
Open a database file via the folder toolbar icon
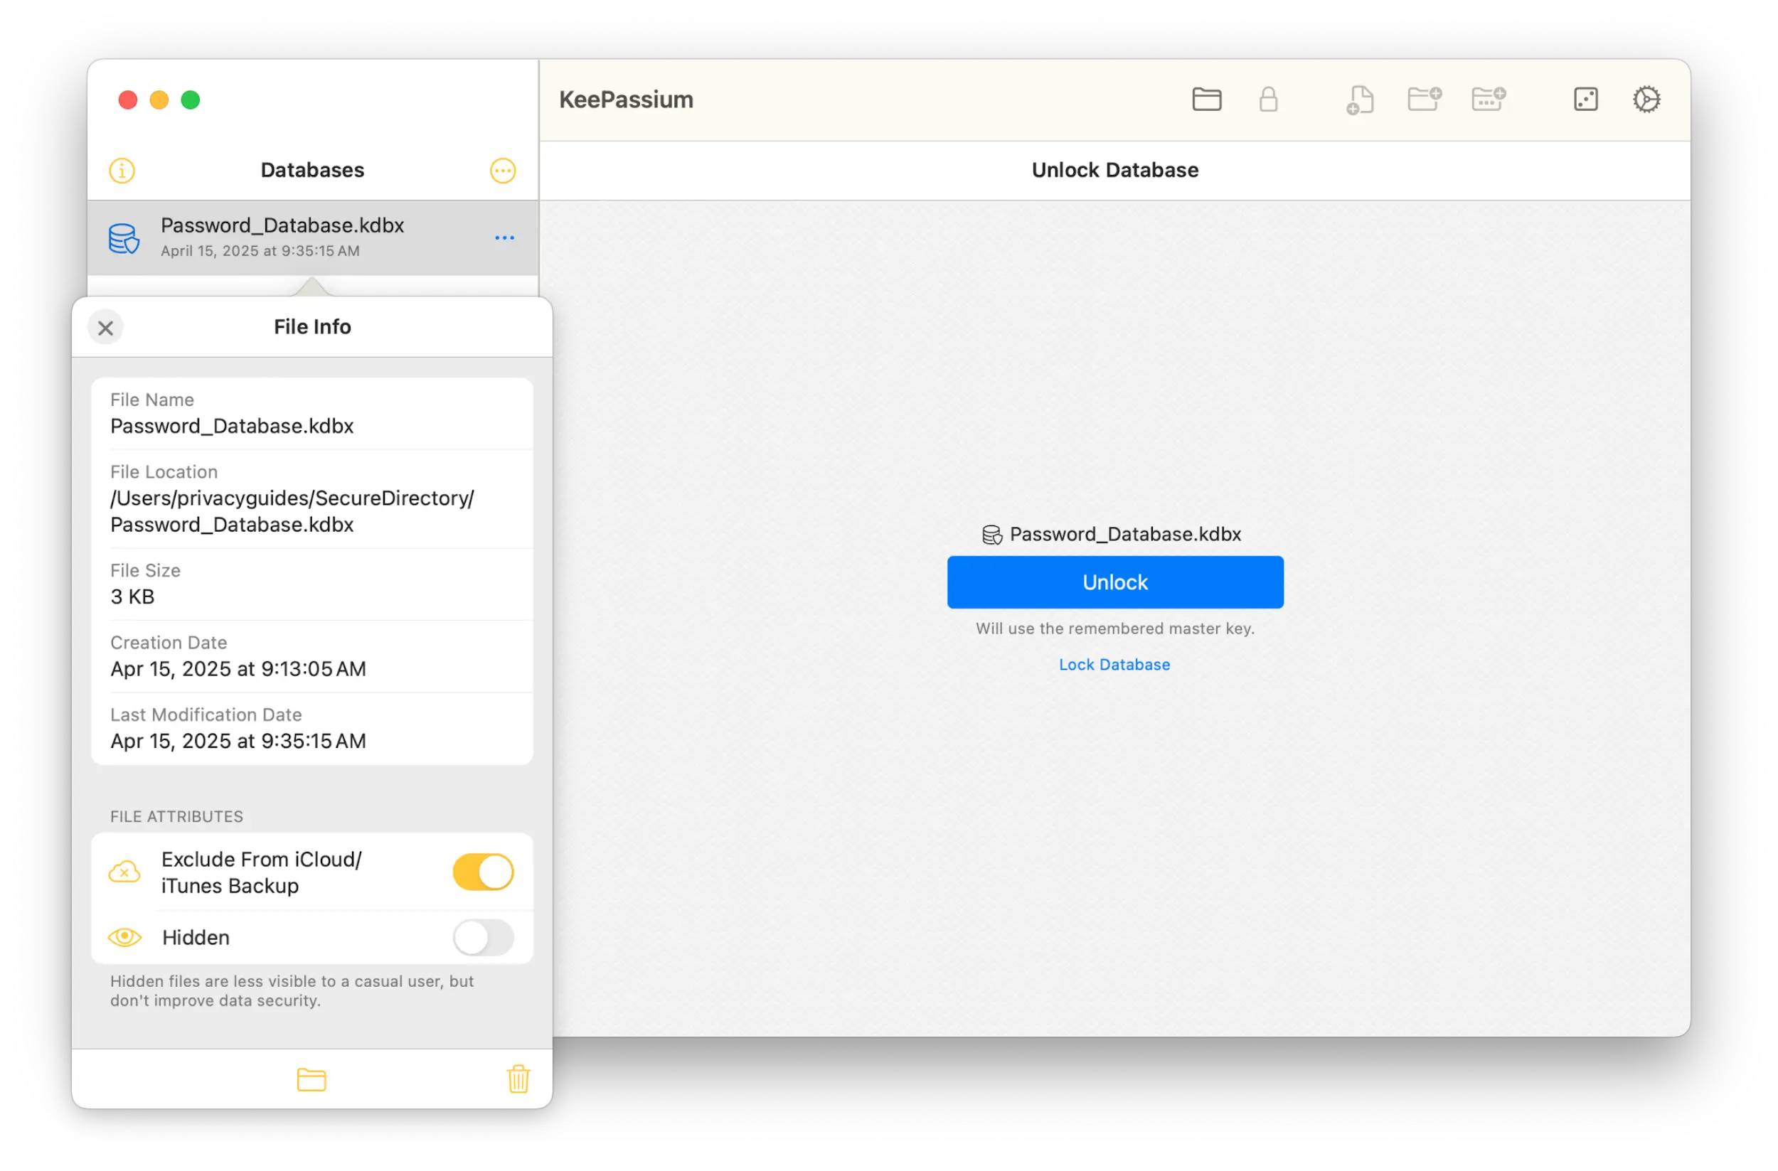[1205, 99]
